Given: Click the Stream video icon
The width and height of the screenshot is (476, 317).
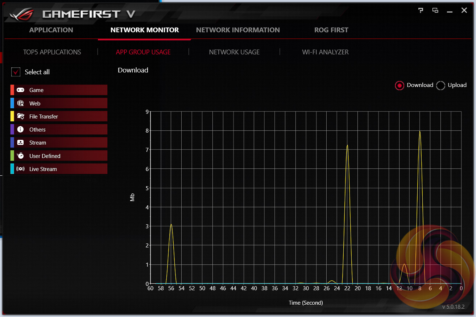Looking at the screenshot, I should tap(20, 142).
